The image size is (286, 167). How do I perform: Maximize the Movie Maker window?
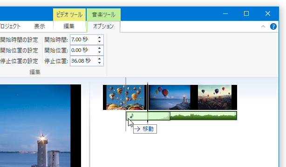[x=246, y=13]
